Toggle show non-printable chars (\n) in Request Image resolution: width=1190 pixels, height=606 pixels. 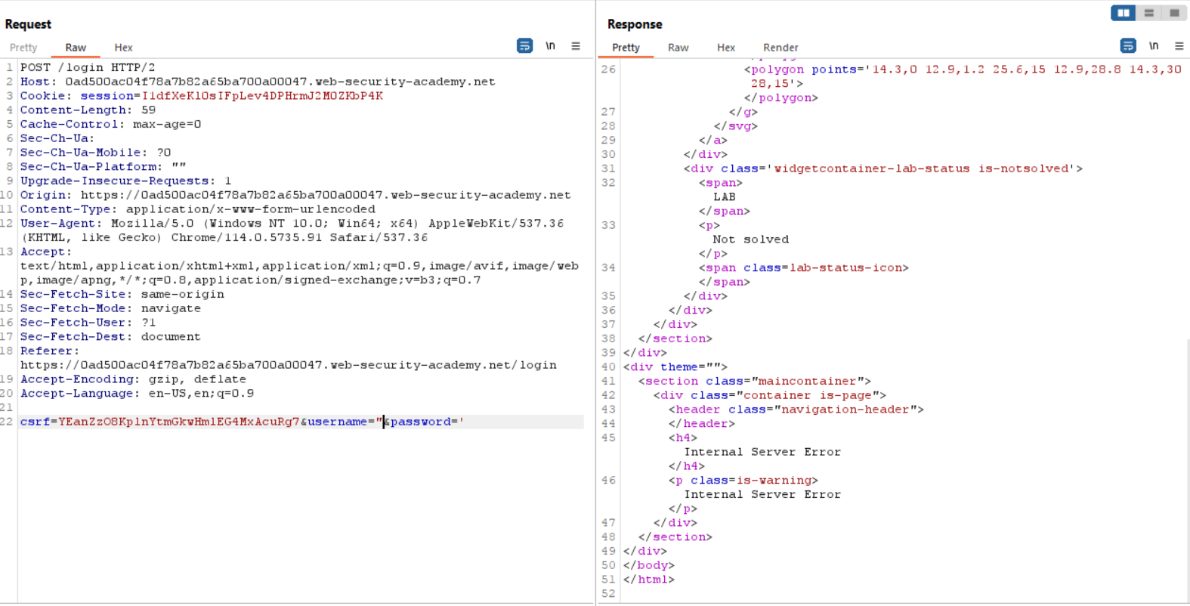(551, 46)
